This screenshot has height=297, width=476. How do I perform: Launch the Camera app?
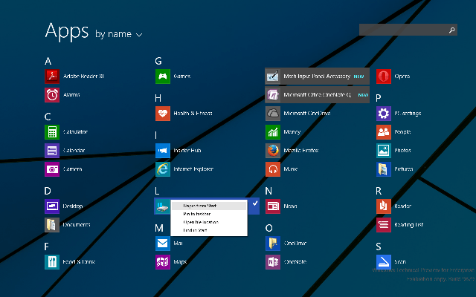coord(63,169)
